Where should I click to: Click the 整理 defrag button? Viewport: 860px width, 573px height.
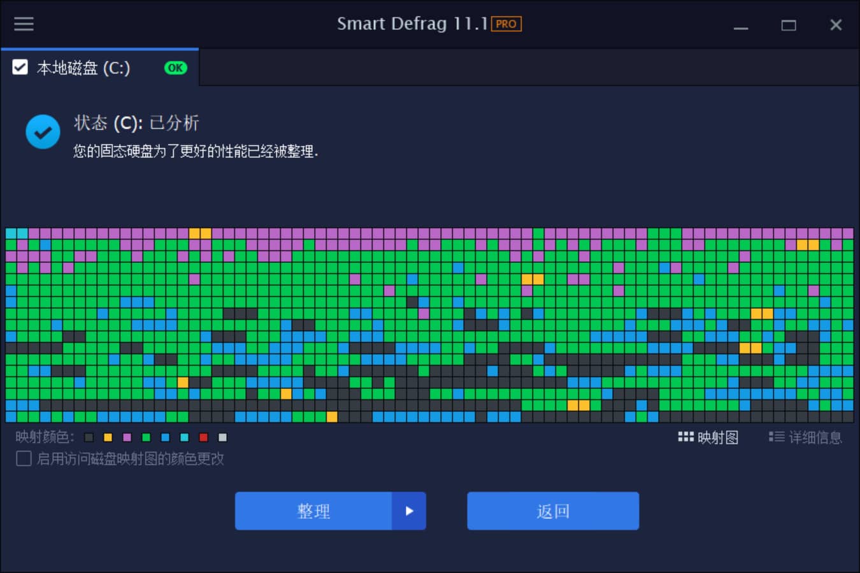(313, 511)
